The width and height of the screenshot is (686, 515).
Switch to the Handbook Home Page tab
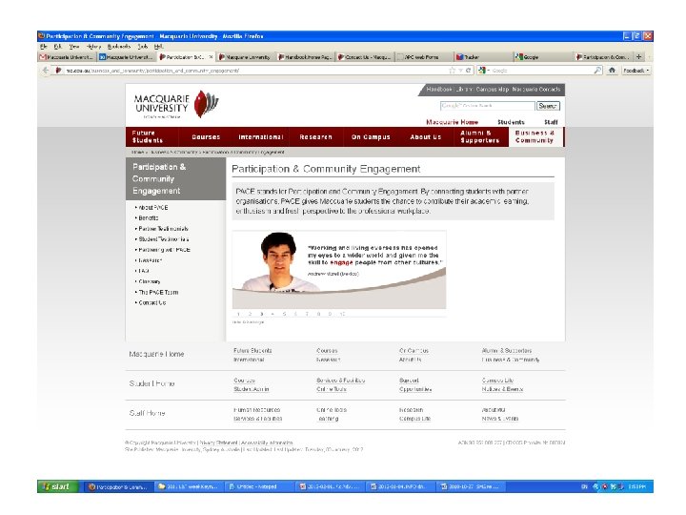tap(305, 57)
